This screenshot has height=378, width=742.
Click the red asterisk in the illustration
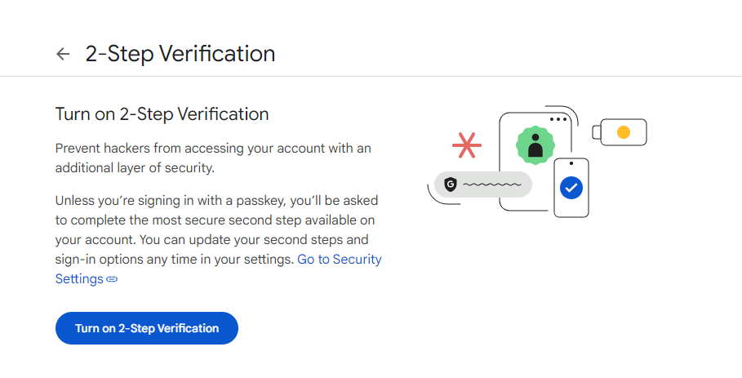[467, 145]
